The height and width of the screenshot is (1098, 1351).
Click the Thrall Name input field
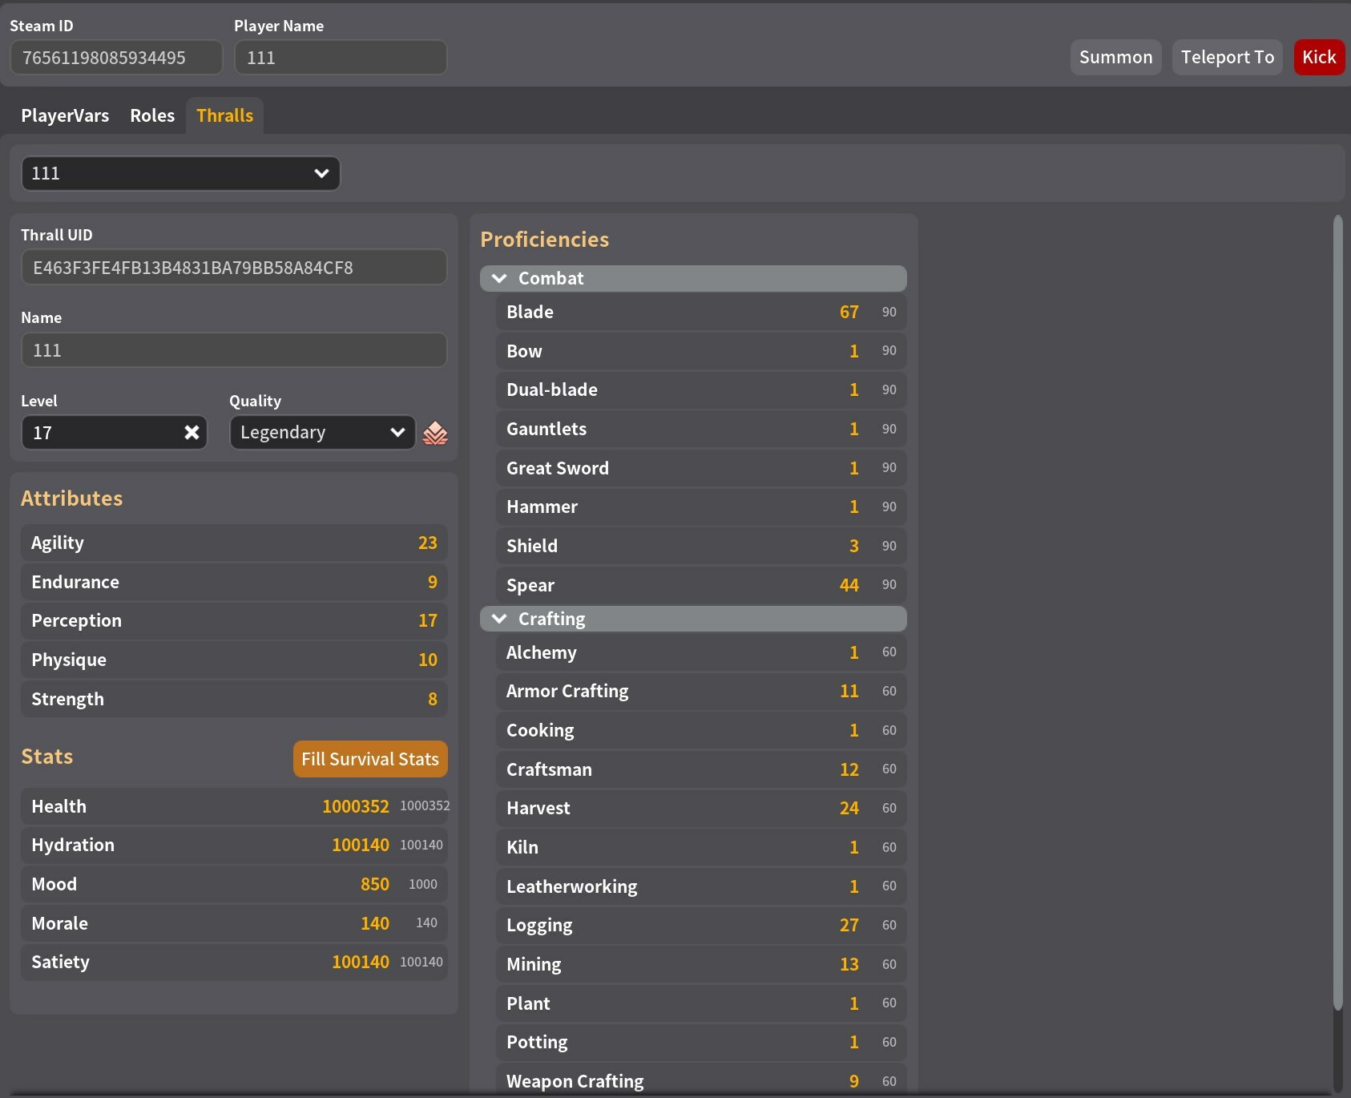point(233,350)
